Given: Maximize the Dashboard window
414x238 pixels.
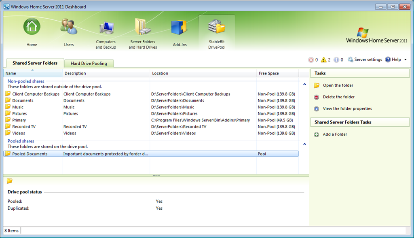Looking at the screenshot, I should pos(393,7).
